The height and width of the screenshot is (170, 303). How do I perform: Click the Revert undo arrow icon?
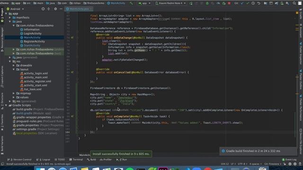258,3
